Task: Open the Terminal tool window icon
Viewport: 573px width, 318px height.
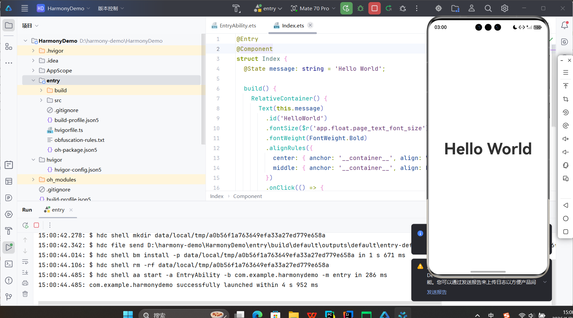Action: (9, 264)
